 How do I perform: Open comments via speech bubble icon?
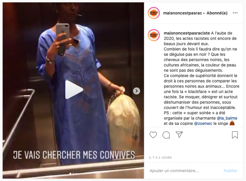coord(166,135)
